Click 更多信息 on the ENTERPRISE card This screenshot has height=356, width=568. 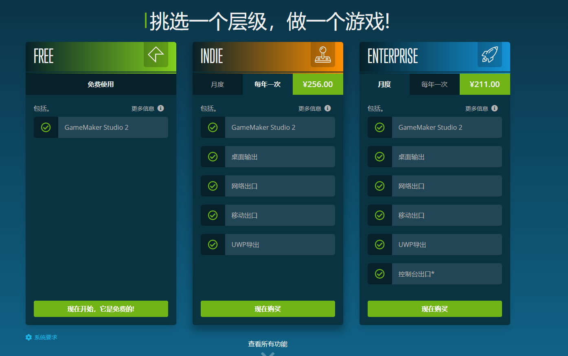(477, 109)
